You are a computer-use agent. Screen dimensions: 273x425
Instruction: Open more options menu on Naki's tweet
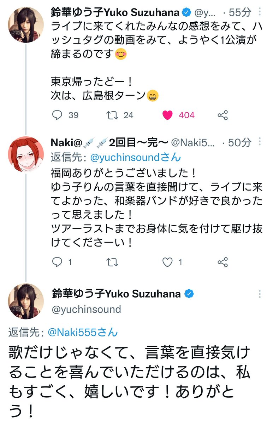click(260, 142)
